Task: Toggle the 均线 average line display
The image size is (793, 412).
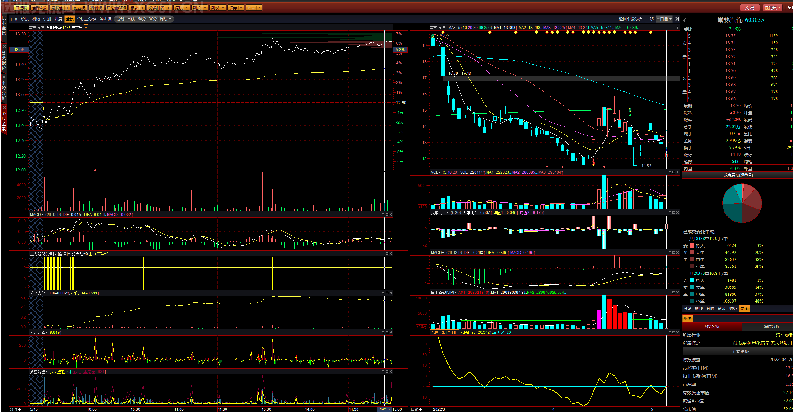Action: tap(66, 28)
